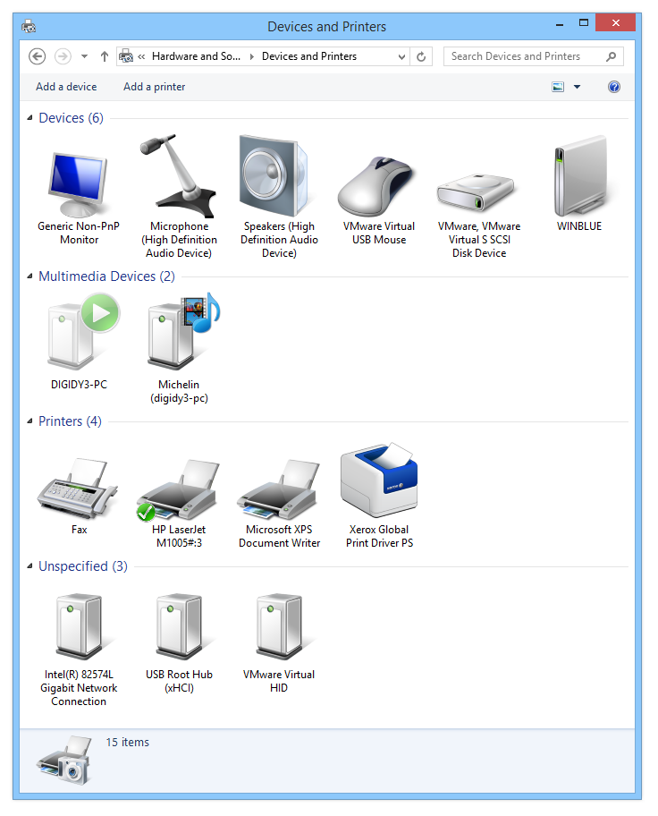
Task: Click the Multimedia Devices (2) heading
Action: tap(106, 276)
